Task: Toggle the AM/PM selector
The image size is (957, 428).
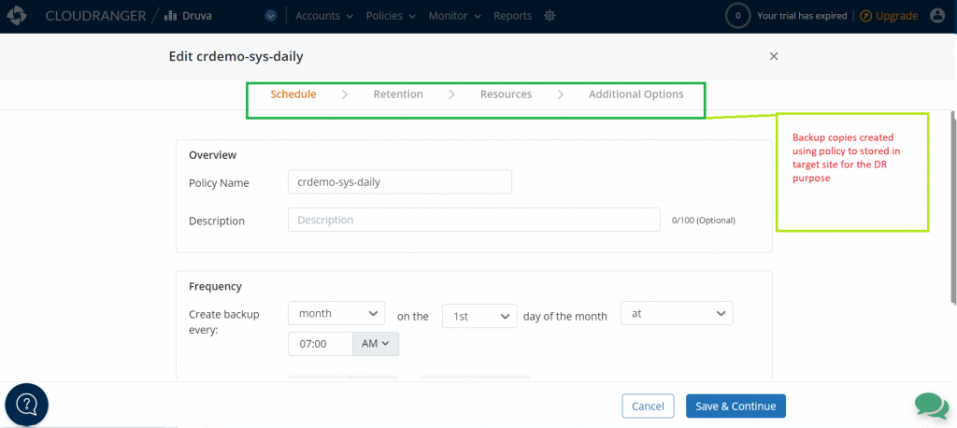Action: pos(376,344)
